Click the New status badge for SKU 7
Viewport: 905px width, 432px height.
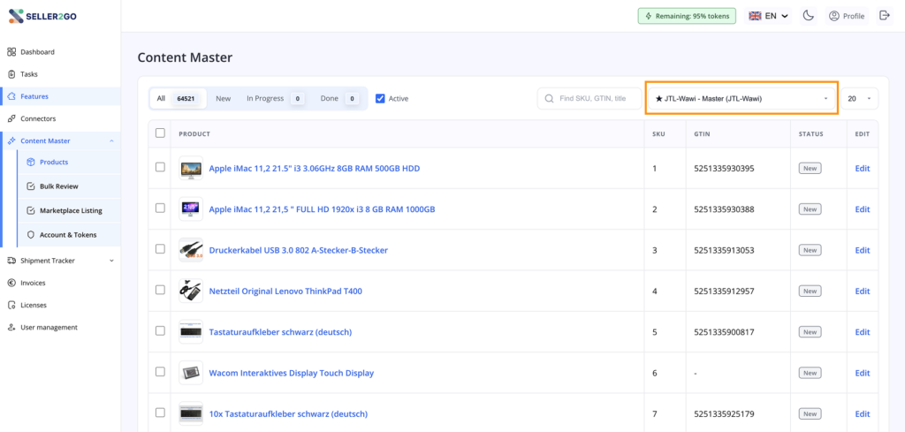810,414
